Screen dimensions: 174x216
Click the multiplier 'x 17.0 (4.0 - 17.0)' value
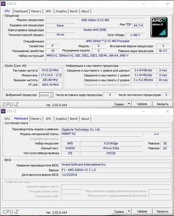[x=50, y=75]
